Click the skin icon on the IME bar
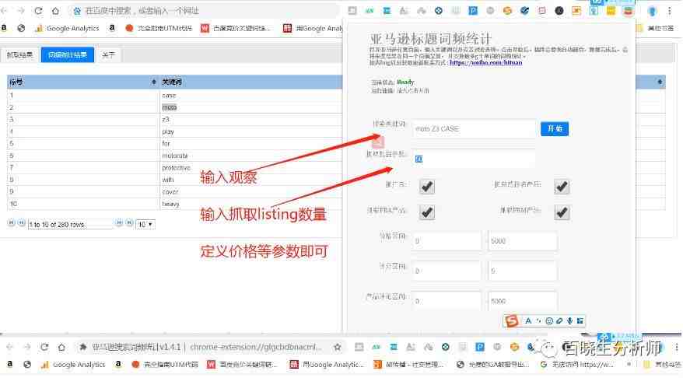The width and height of the screenshot is (683, 378). (x=559, y=321)
